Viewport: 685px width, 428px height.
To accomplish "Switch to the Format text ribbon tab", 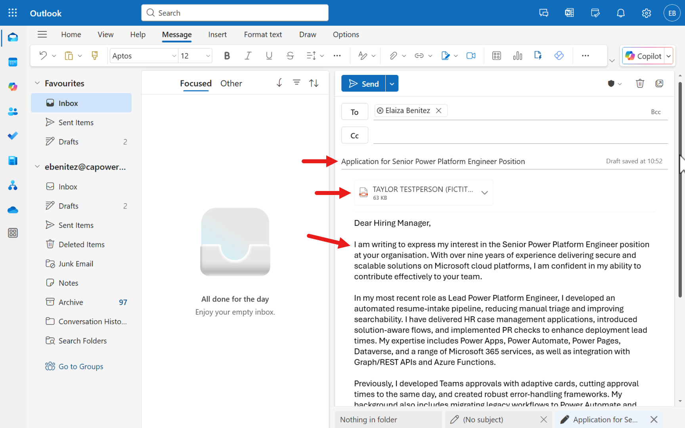I will click(x=263, y=34).
